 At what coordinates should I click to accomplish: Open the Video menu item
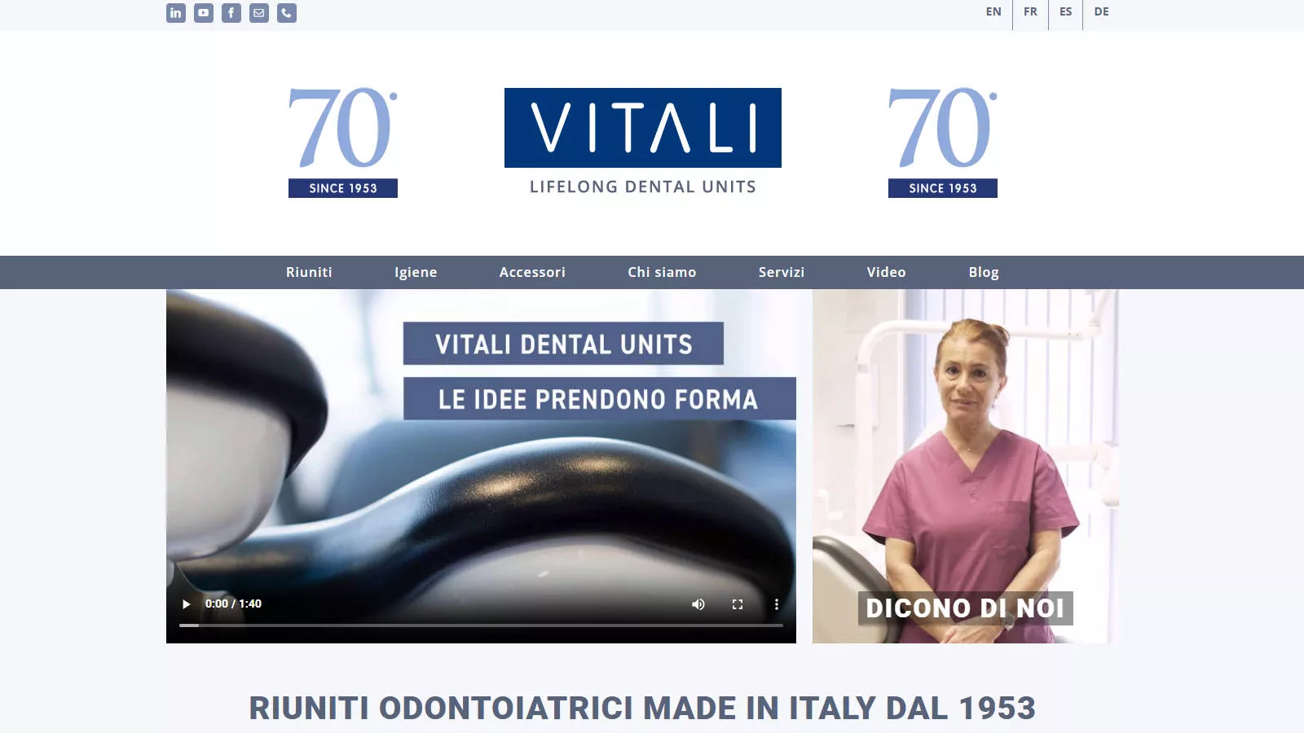887,272
